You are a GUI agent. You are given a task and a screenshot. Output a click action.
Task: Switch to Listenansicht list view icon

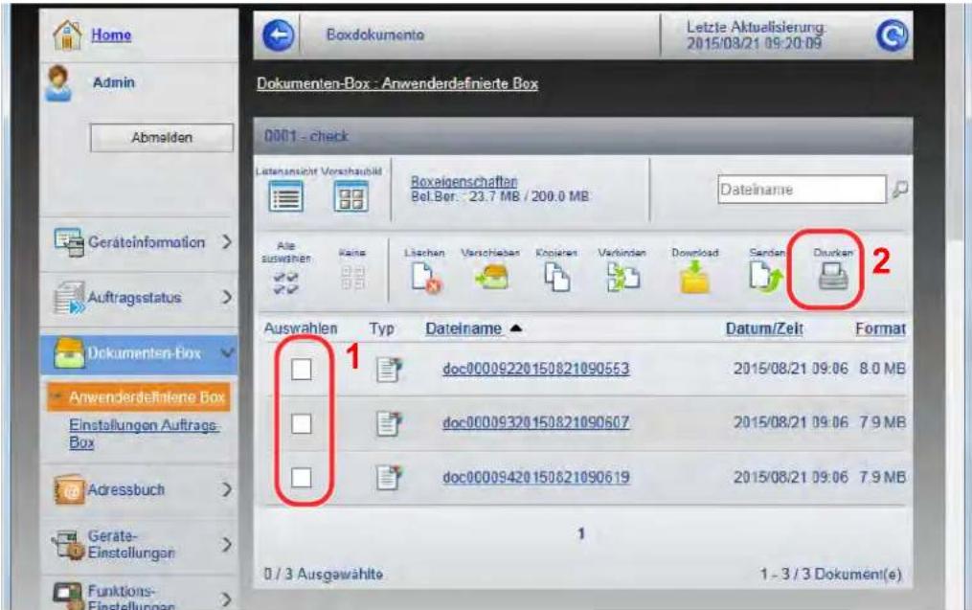pos(285,198)
